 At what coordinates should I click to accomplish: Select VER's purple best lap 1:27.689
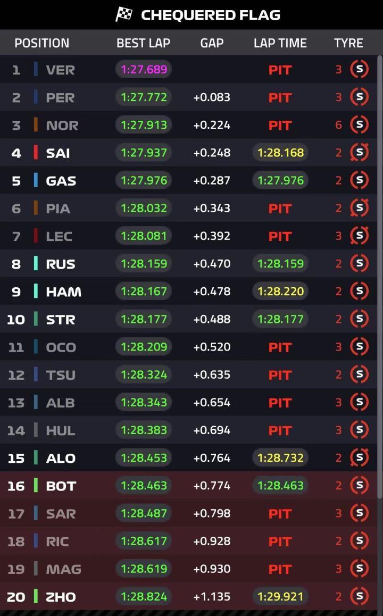pos(144,69)
